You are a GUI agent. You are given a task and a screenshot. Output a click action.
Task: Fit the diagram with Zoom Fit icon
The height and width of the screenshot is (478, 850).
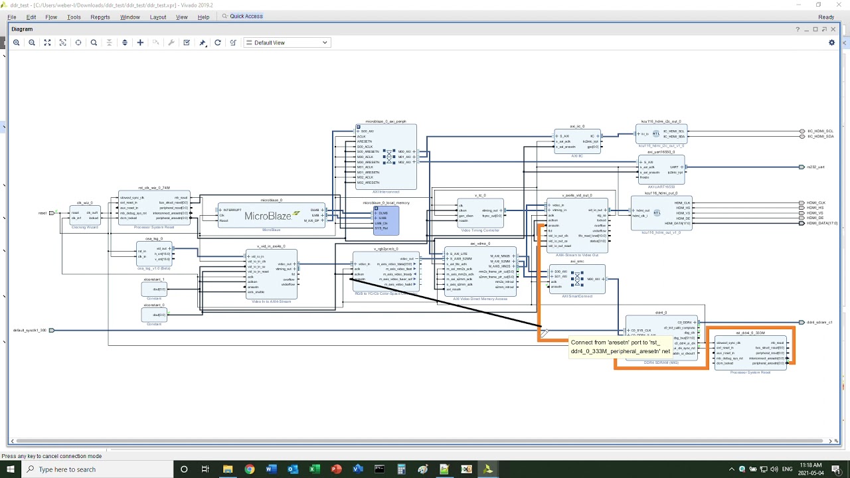click(x=47, y=42)
